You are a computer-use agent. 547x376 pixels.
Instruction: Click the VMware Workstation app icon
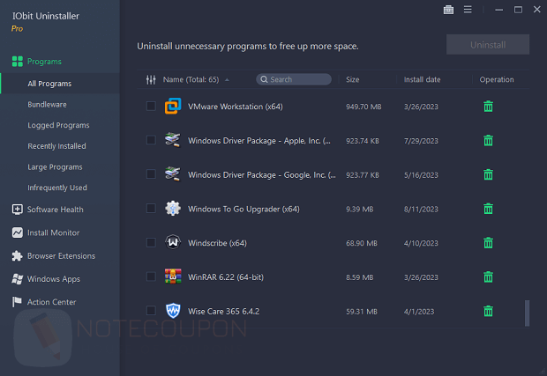coord(173,106)
